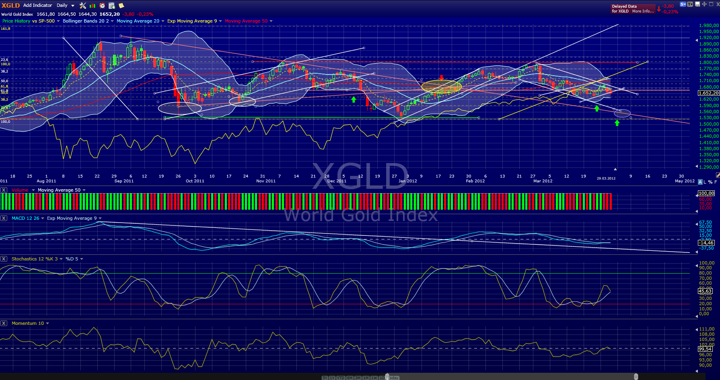The width and height of the screenshot is (720, 380).
Task: Select the 1M time range
Action: coord(366,378)
